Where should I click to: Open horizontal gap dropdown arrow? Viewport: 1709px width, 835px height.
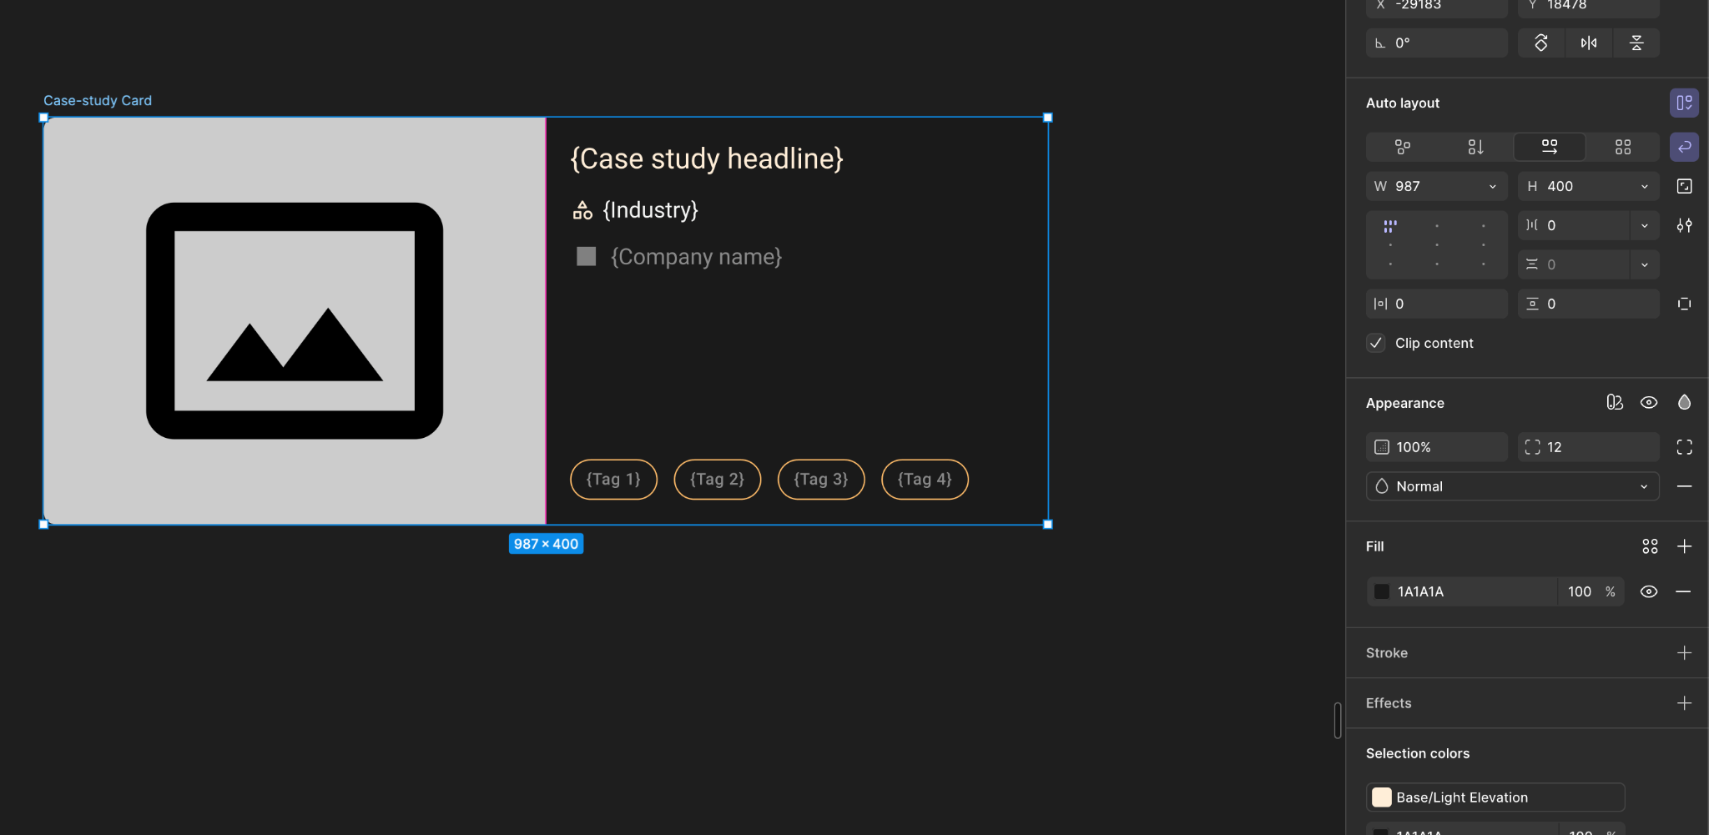(x=1645, y=225)
